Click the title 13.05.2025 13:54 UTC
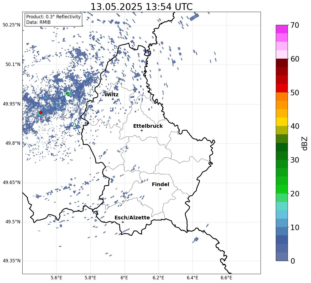311x283 pixels. 142,7
